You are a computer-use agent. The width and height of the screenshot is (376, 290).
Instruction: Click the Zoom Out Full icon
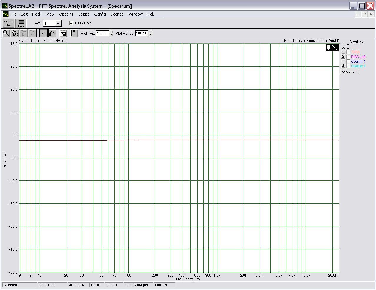point(33,33)
